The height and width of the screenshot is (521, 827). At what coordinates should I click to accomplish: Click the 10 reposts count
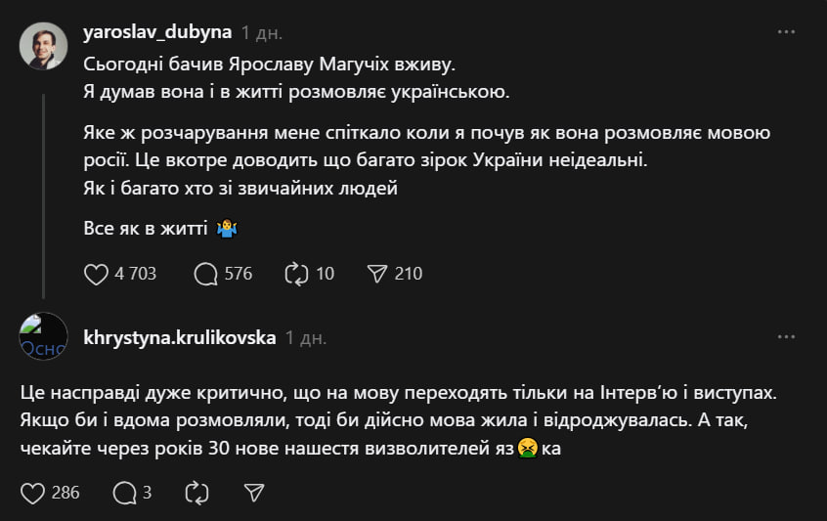(x=325, y=274)
